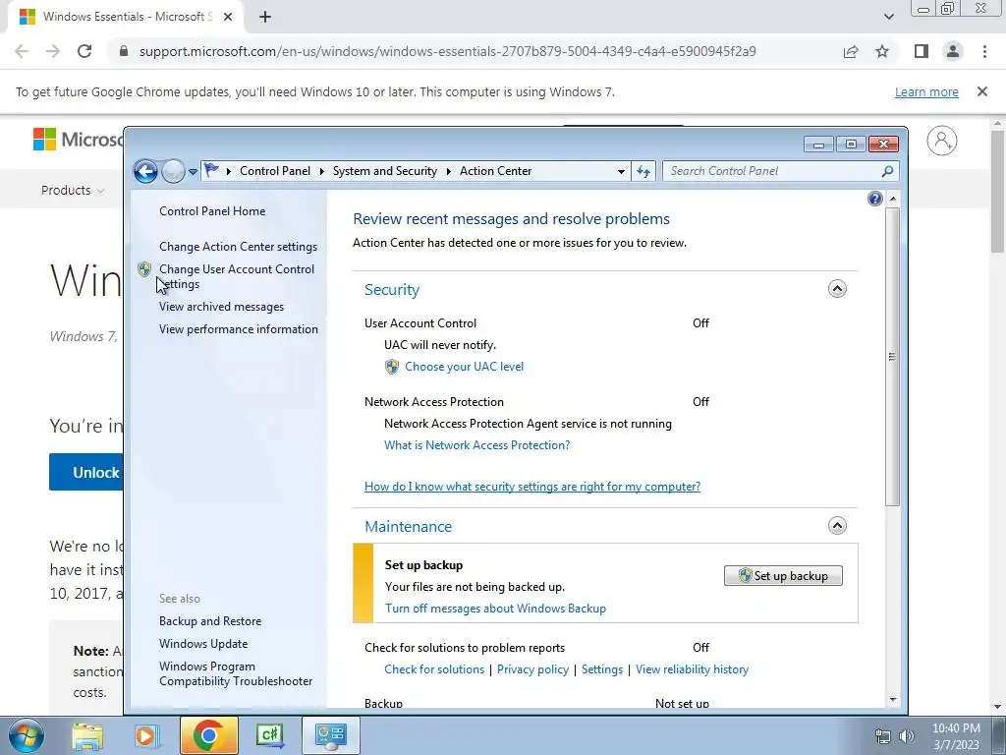
Task: Open View reliability history link
Action: (x=692, y=669)
